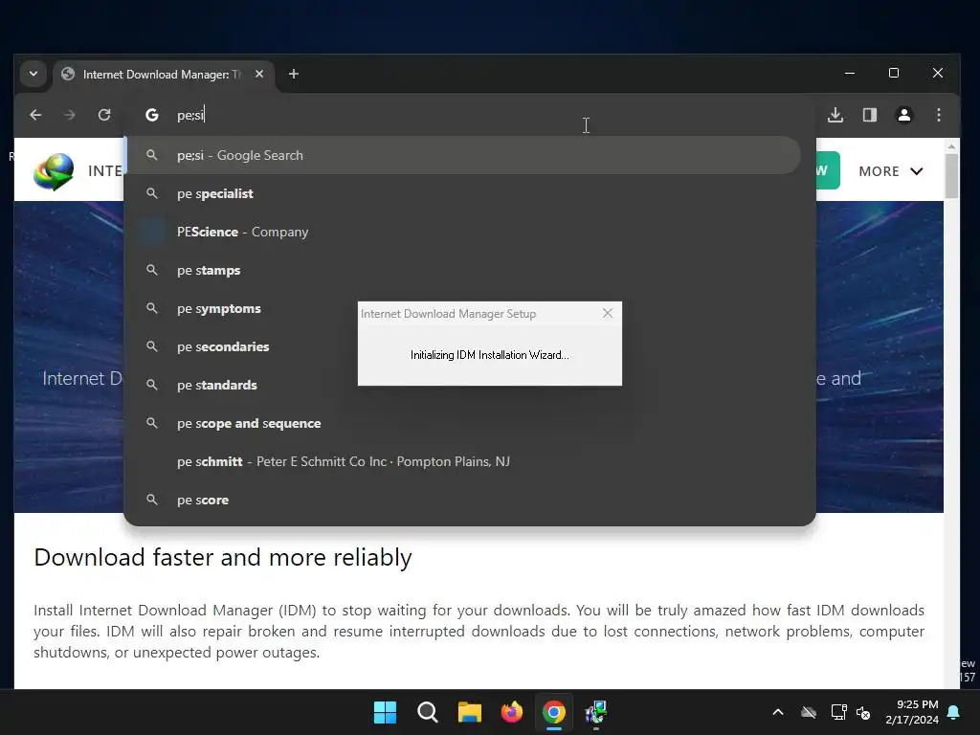Click the muted volume tray icon
The width and height of the screenshot is (980, 735).
click(x=863, y=712)
